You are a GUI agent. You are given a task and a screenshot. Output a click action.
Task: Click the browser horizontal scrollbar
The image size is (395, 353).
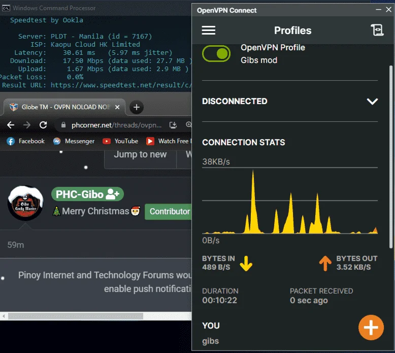[76, 316]
